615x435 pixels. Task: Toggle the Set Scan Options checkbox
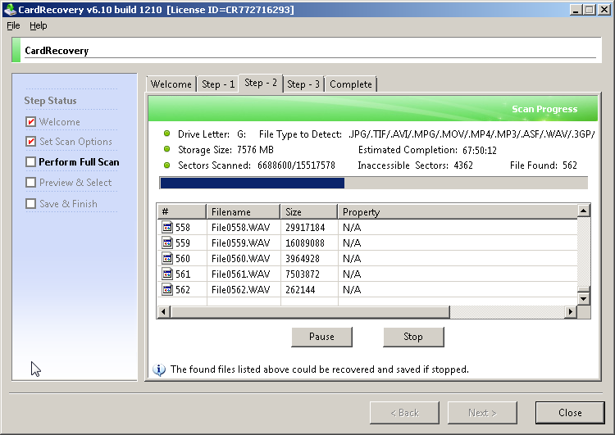click(30, 141)
